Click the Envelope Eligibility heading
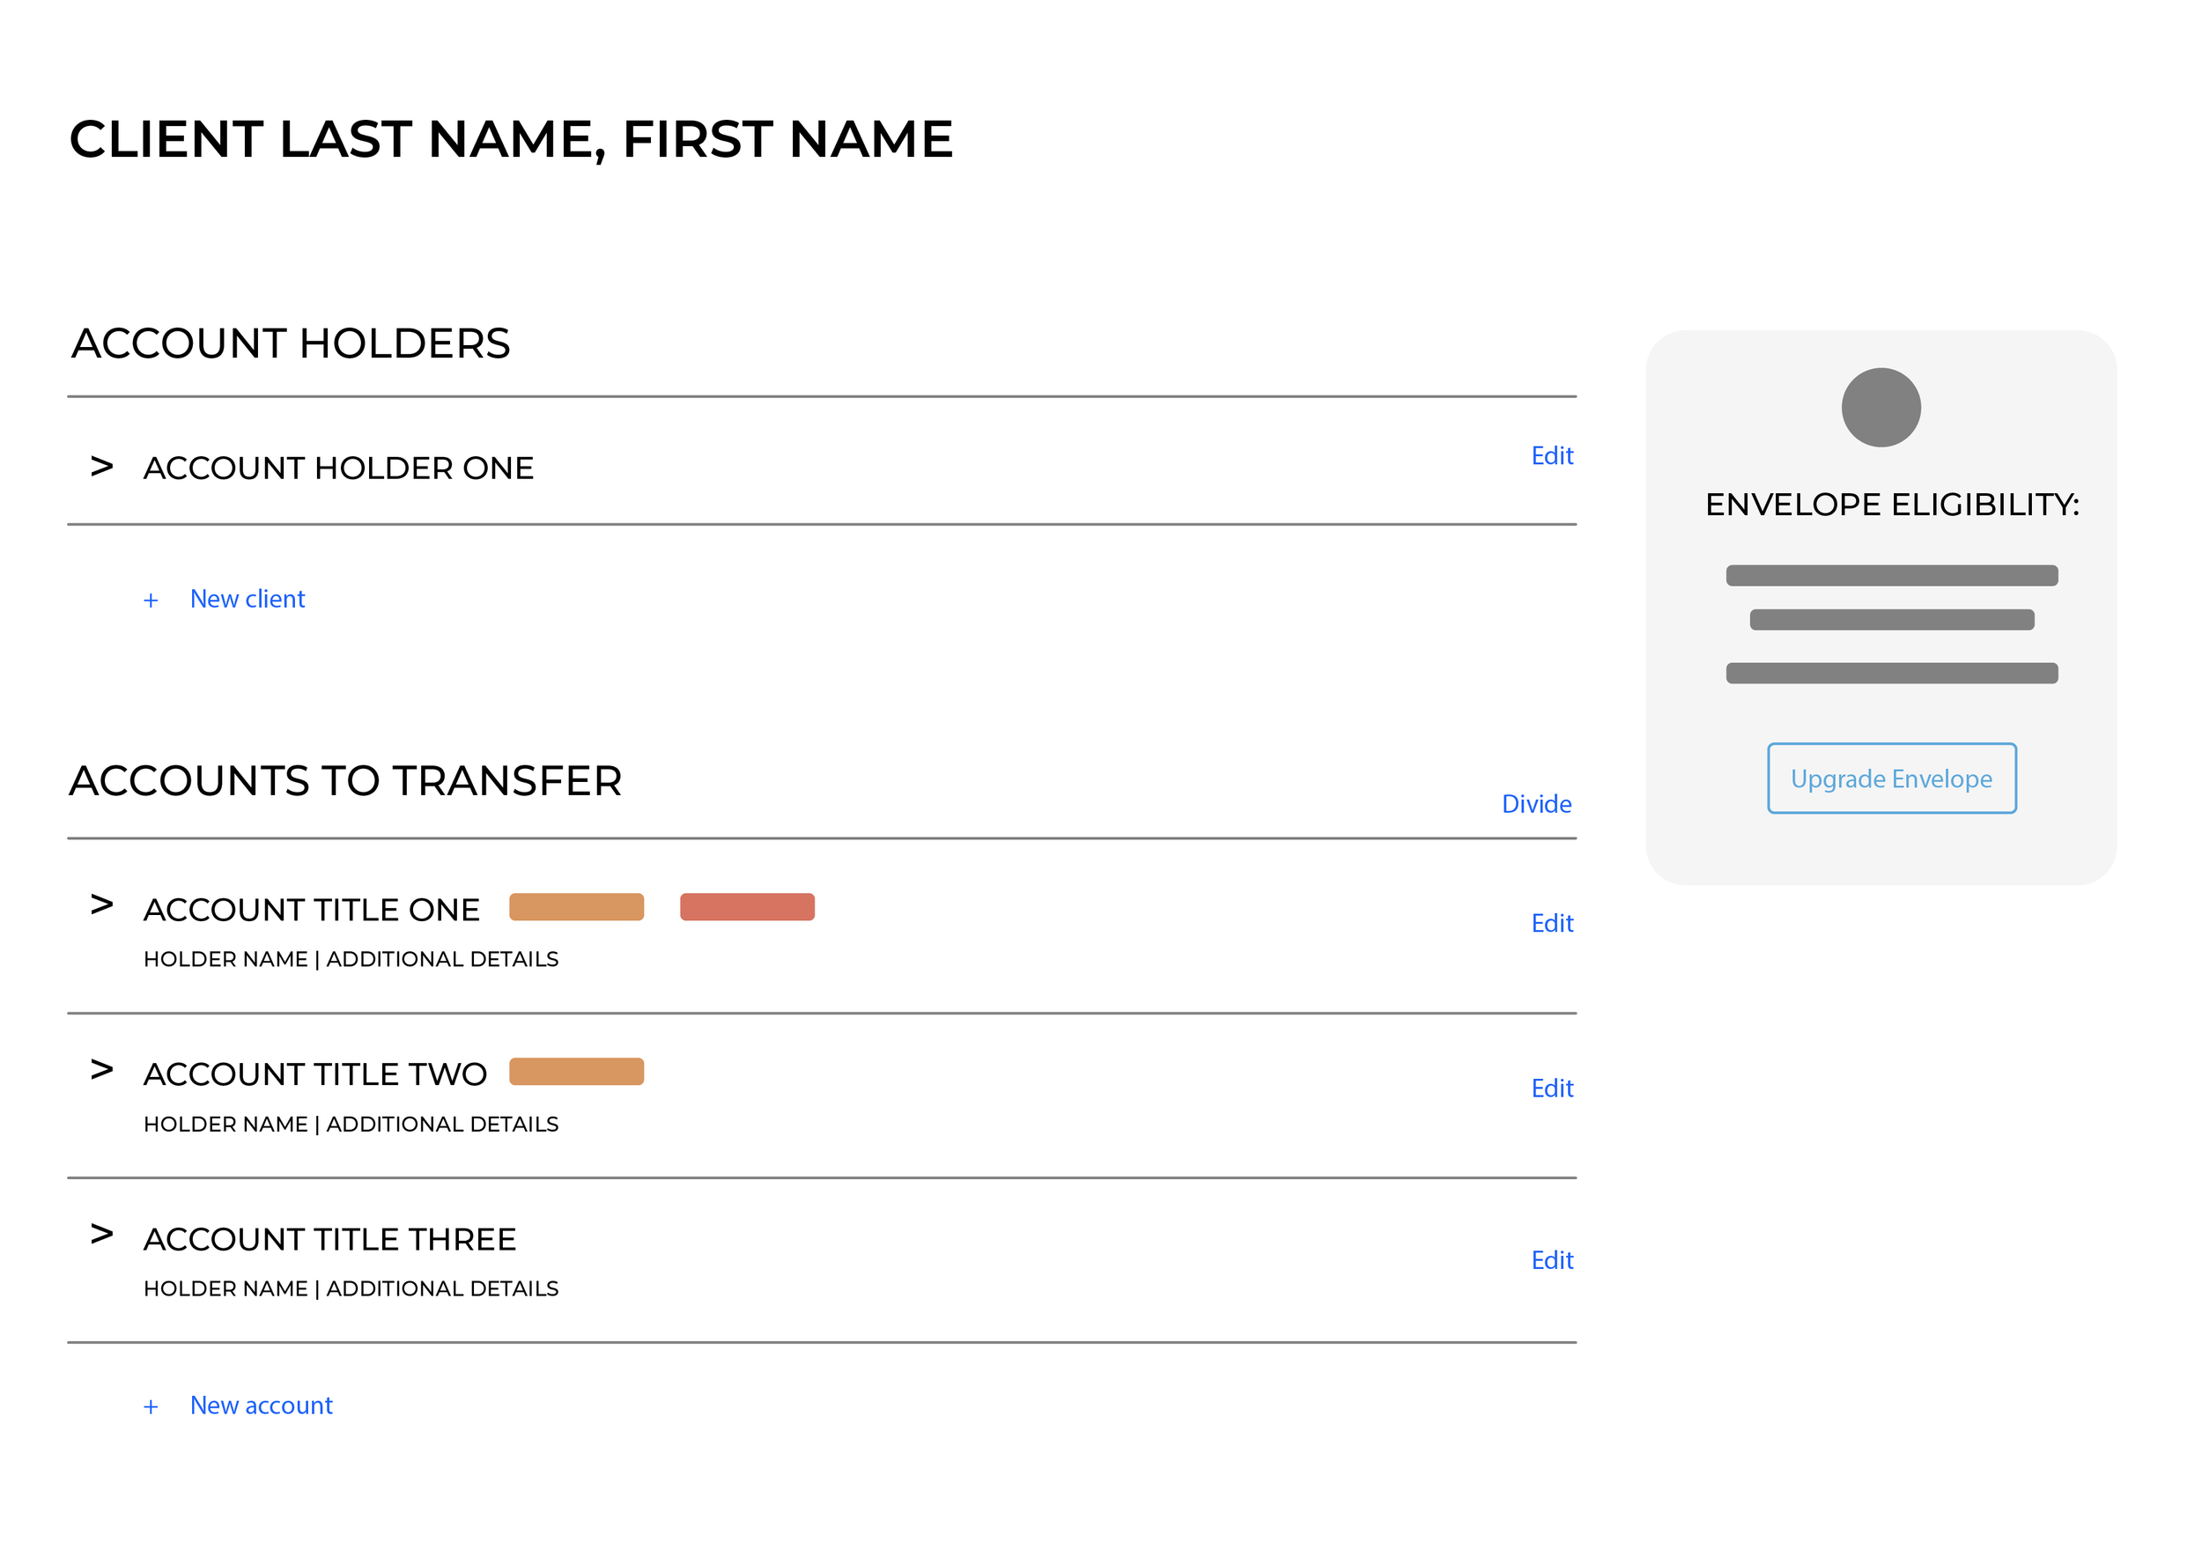This screenshot has height=1557, width=2202. [x=1891, y=505]
